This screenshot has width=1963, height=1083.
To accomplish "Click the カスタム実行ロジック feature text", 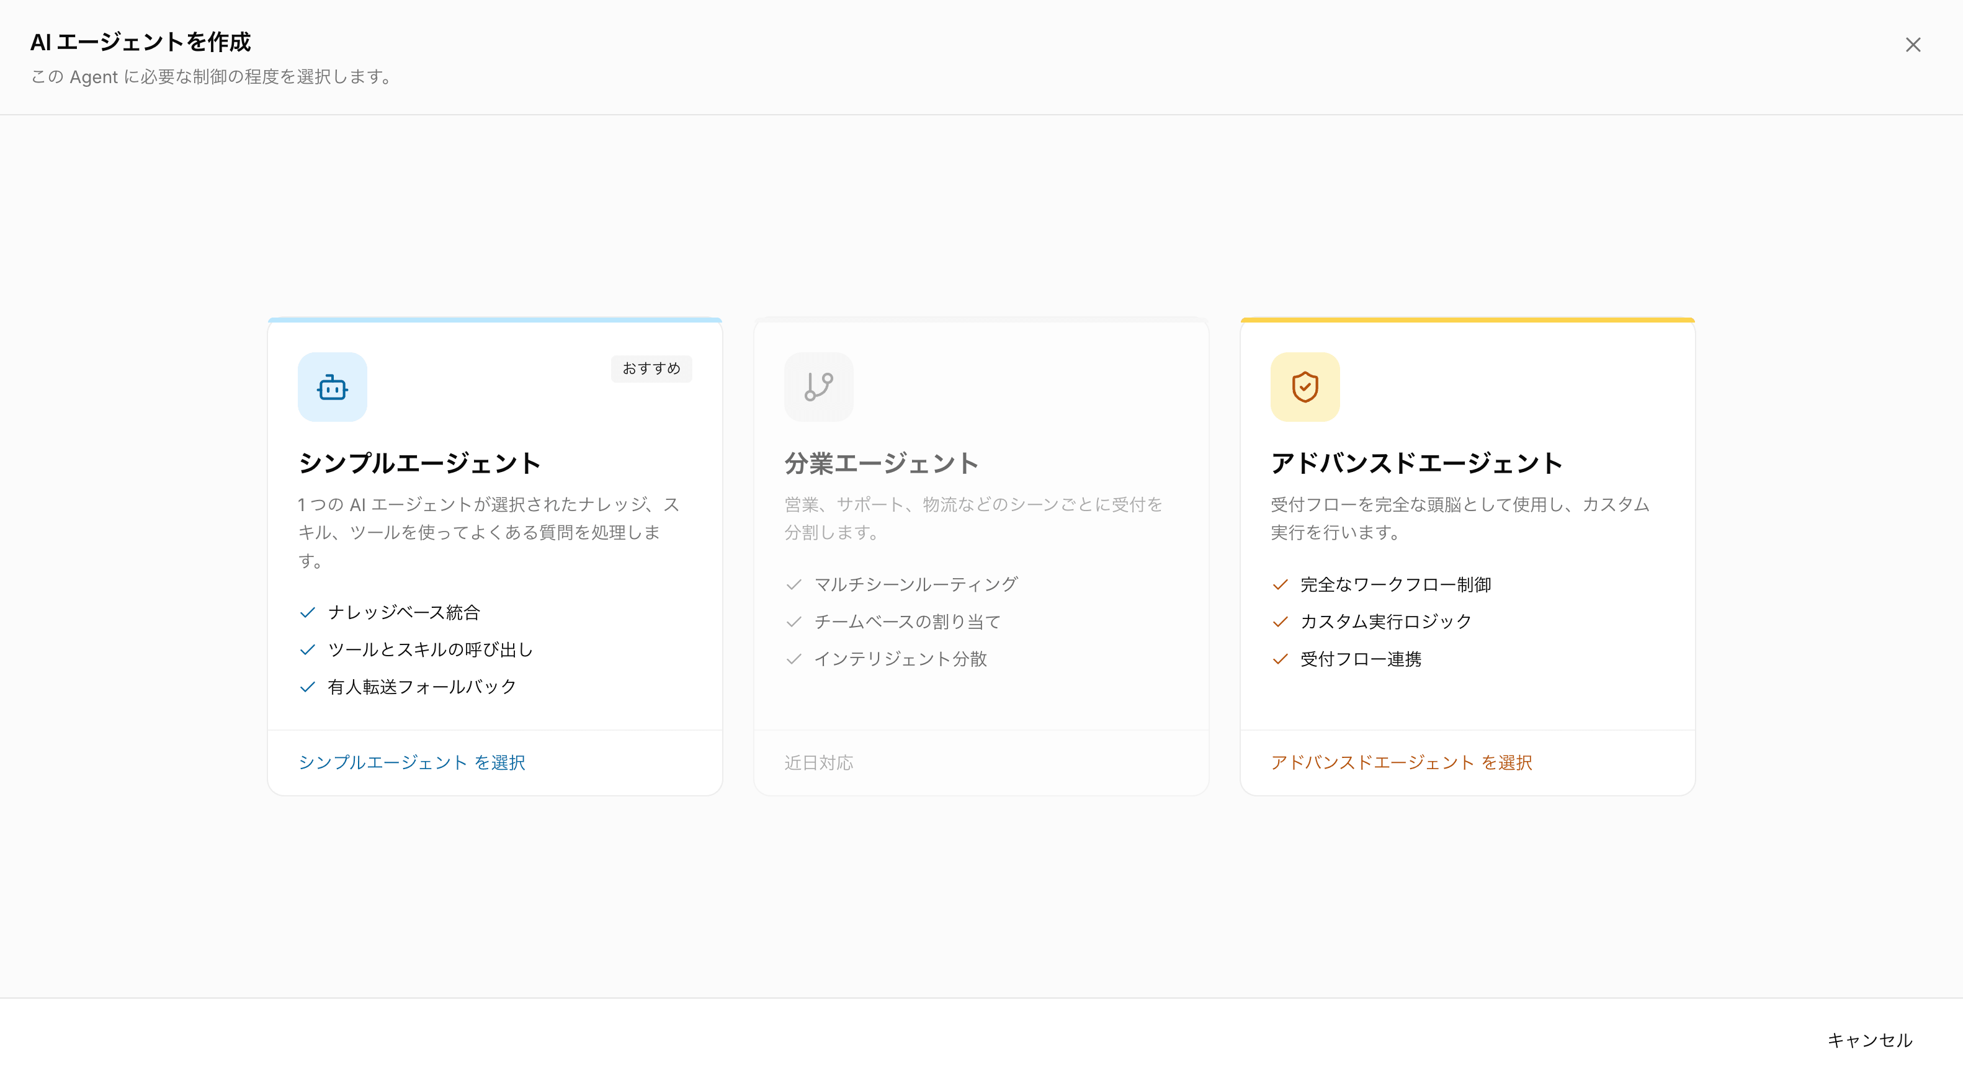I will point(1385,622).
